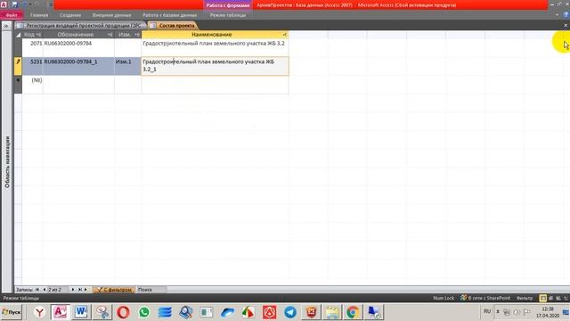Open Opera browser from taskbar
570x321 pixels.
123,312
